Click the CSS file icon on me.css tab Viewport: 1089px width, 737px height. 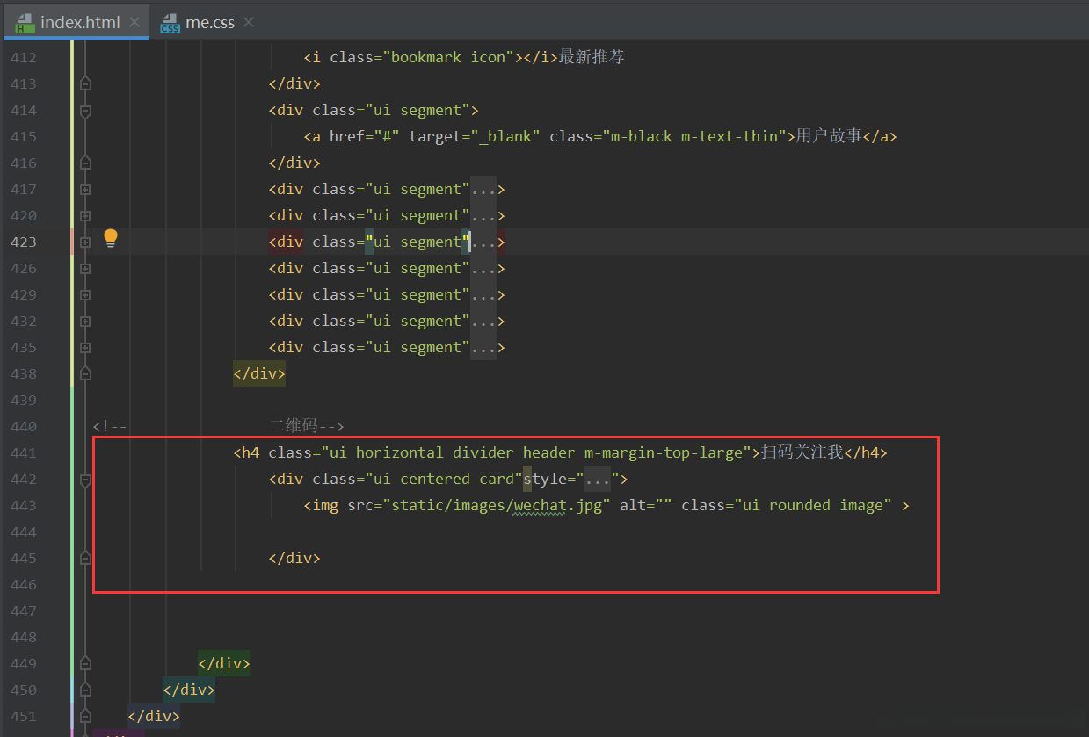pyautogui.click(x=170, y=23)
